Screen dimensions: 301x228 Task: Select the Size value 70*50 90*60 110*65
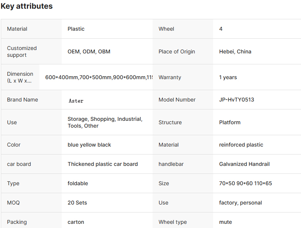click(245, 183)
